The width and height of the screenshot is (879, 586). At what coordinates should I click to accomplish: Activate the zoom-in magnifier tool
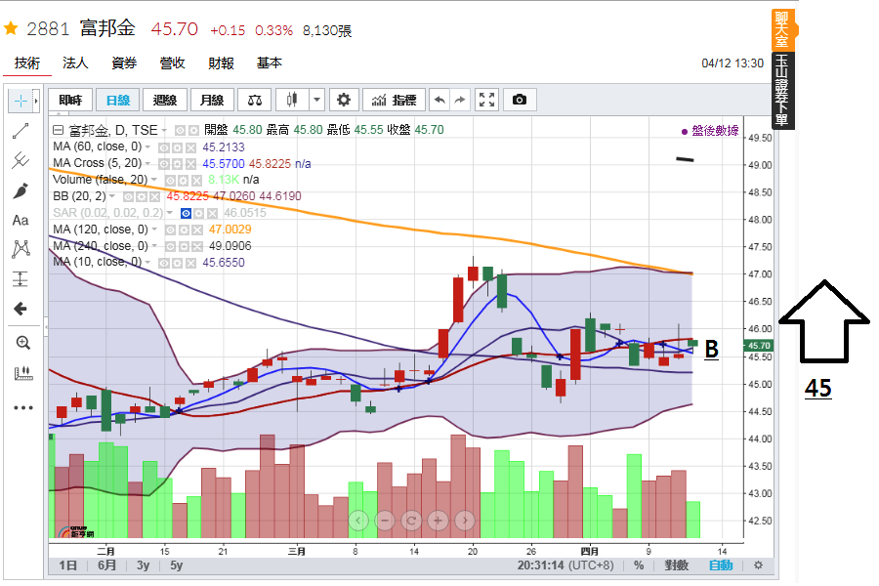23,343
